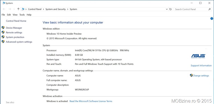Viewport: 214px width, 104px height.
Task: Click Control Panel in the breadcrumb
Action: (35, 9)
